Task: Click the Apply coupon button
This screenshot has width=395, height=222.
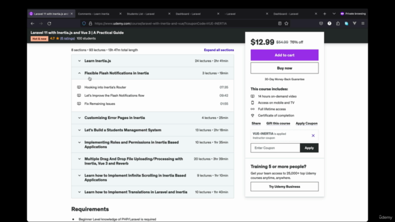Action: (309, 148)
